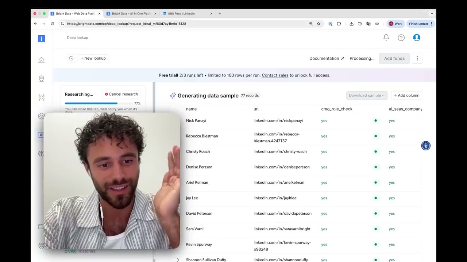The width and height of the screenshot is (467, 262).
Task: Click the New lookup button
Action: point(93,58)
